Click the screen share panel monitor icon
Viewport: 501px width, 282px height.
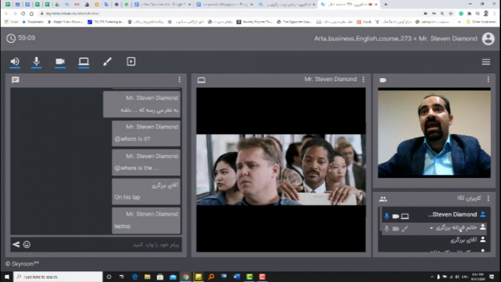point(202,80)
